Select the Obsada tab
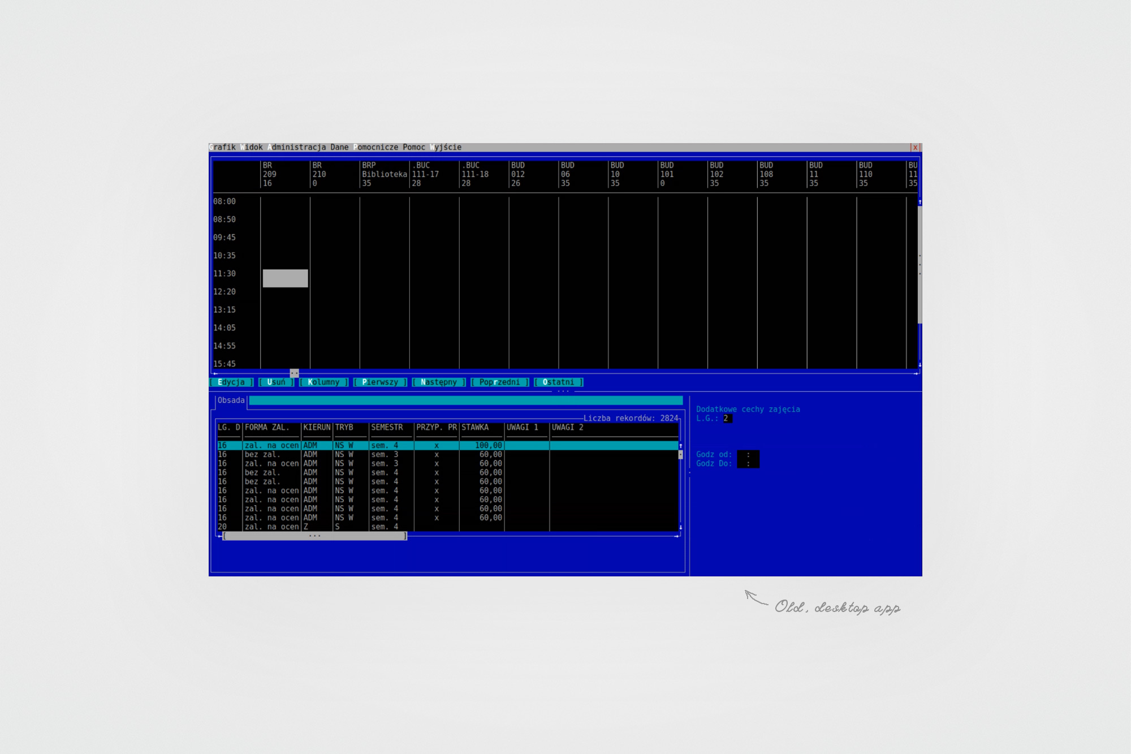This screenshot has height=754, width=1131. tap(231, 400)
